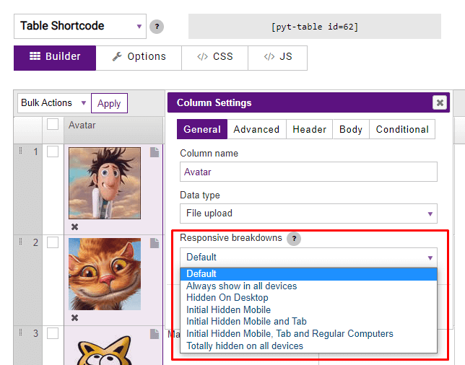Tick the checkbox for row 1
This screenshot has height=365, width=465.
53,151
